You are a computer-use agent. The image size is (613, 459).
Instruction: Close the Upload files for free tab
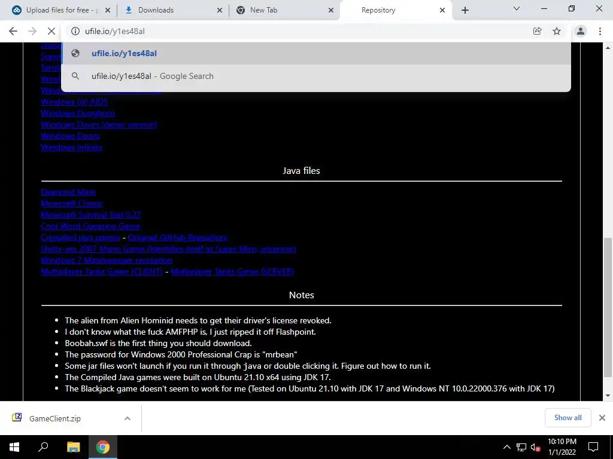108,10
